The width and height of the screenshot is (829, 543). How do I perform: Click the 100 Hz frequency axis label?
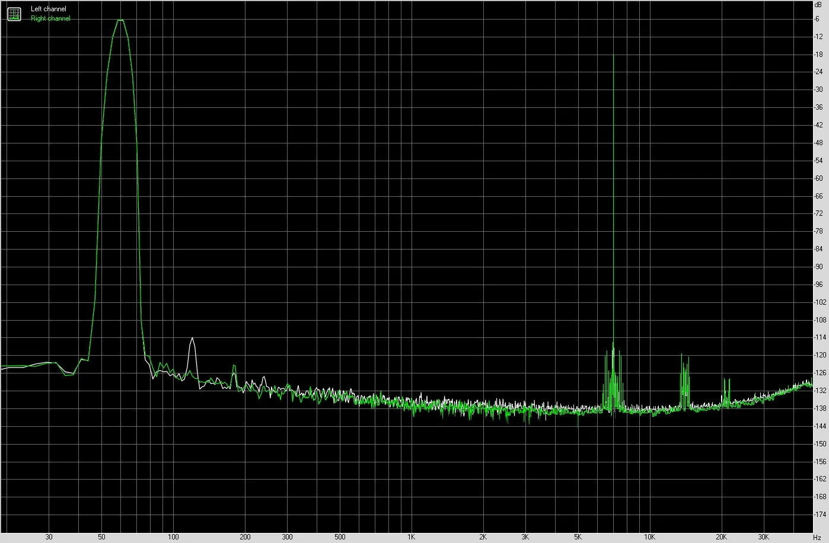[173, 537]
